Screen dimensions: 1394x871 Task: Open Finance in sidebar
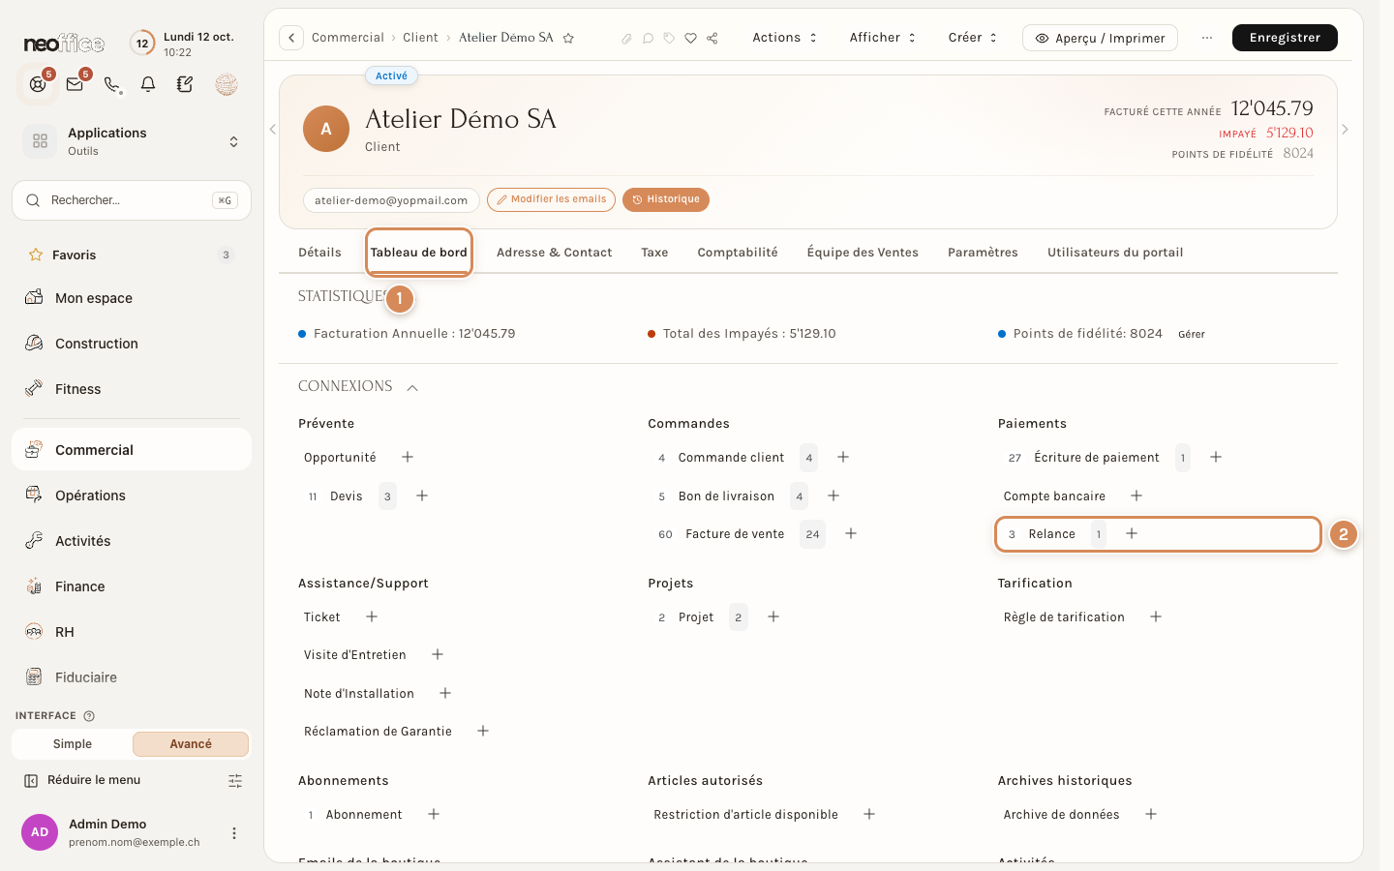coord(132,586)
